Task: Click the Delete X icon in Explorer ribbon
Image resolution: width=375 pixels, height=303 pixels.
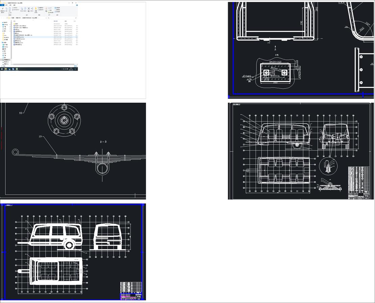Action: coord(29,8)
